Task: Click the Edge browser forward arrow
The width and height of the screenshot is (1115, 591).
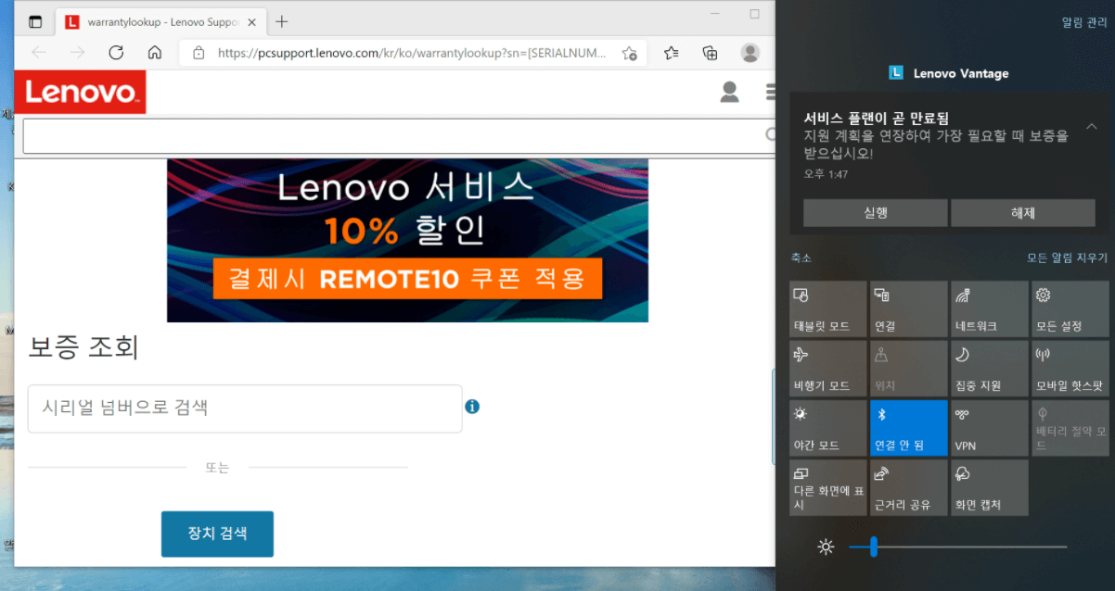Action: click(x=77, y=53)
